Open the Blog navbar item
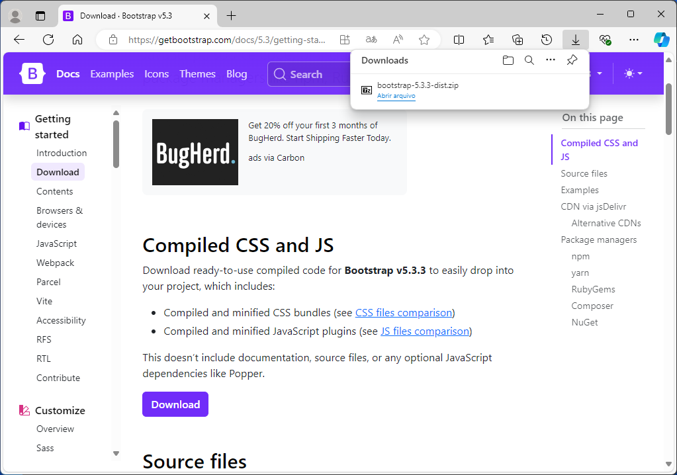Viewport: 677px width, 475px height. (x=237, y=74)
